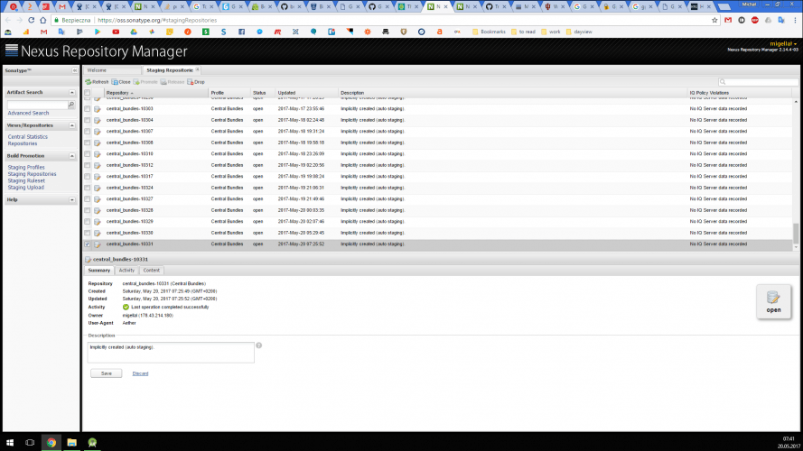The image size is (803, 451).
Task: Open the Central Statistics link
Action: click(28, 137)
